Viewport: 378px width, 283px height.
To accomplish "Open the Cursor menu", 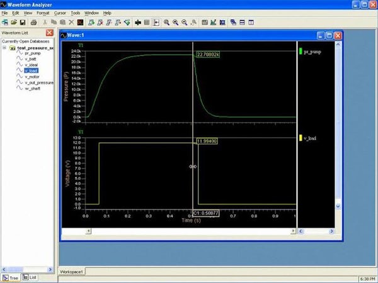I will click(60, 13).
